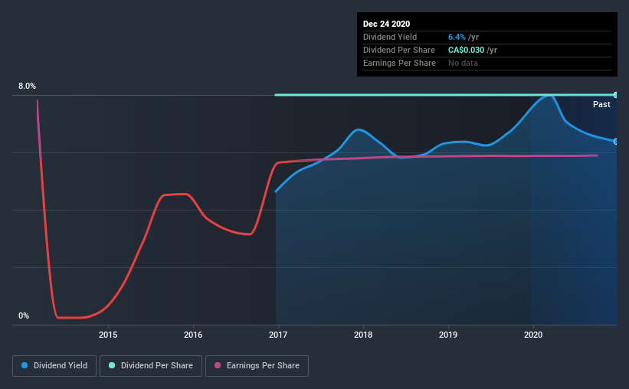
Task: Toggle the Dividend Per Share legend button
Action: click(x=151, y=366)
